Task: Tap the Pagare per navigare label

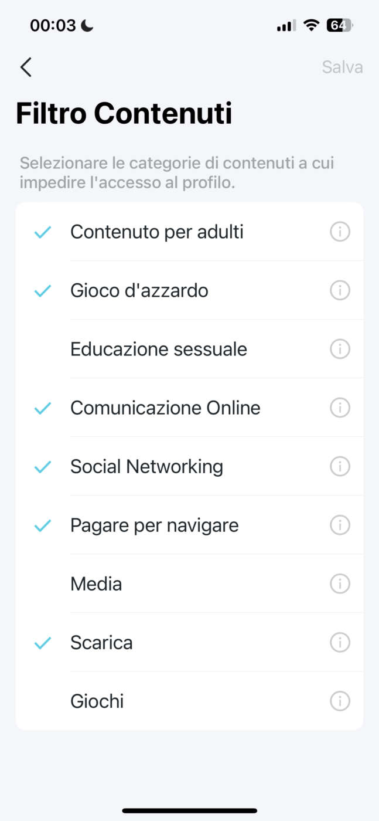Action: click(154, 525)
